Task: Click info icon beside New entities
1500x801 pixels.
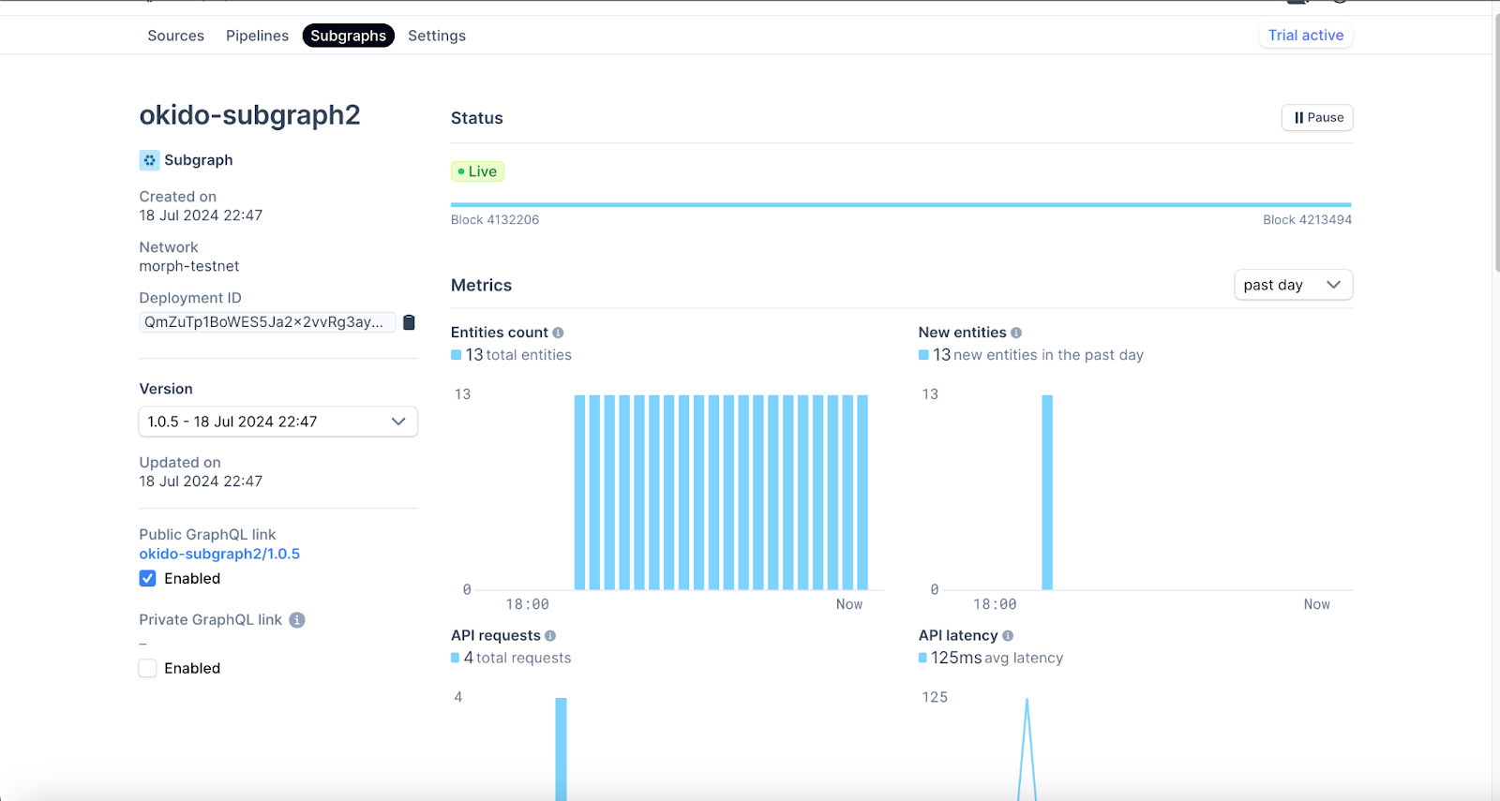Action: point(1016,333)
